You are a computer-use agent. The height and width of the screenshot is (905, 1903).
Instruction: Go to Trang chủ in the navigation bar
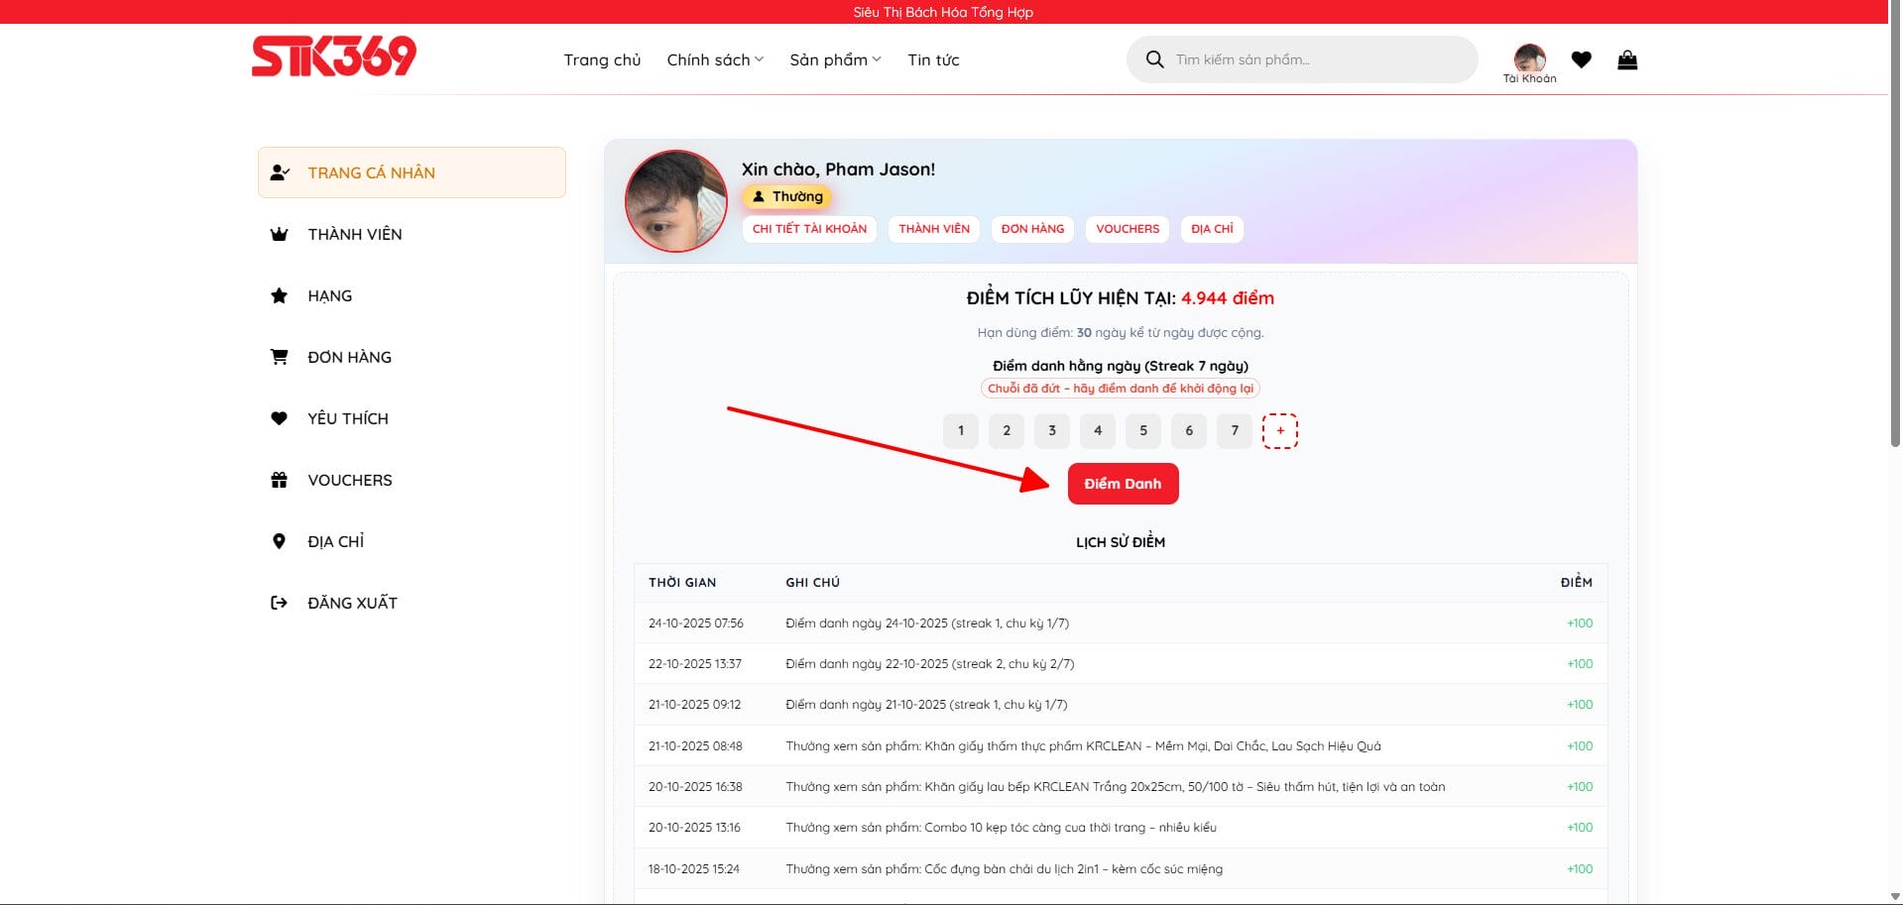(601, 59)
